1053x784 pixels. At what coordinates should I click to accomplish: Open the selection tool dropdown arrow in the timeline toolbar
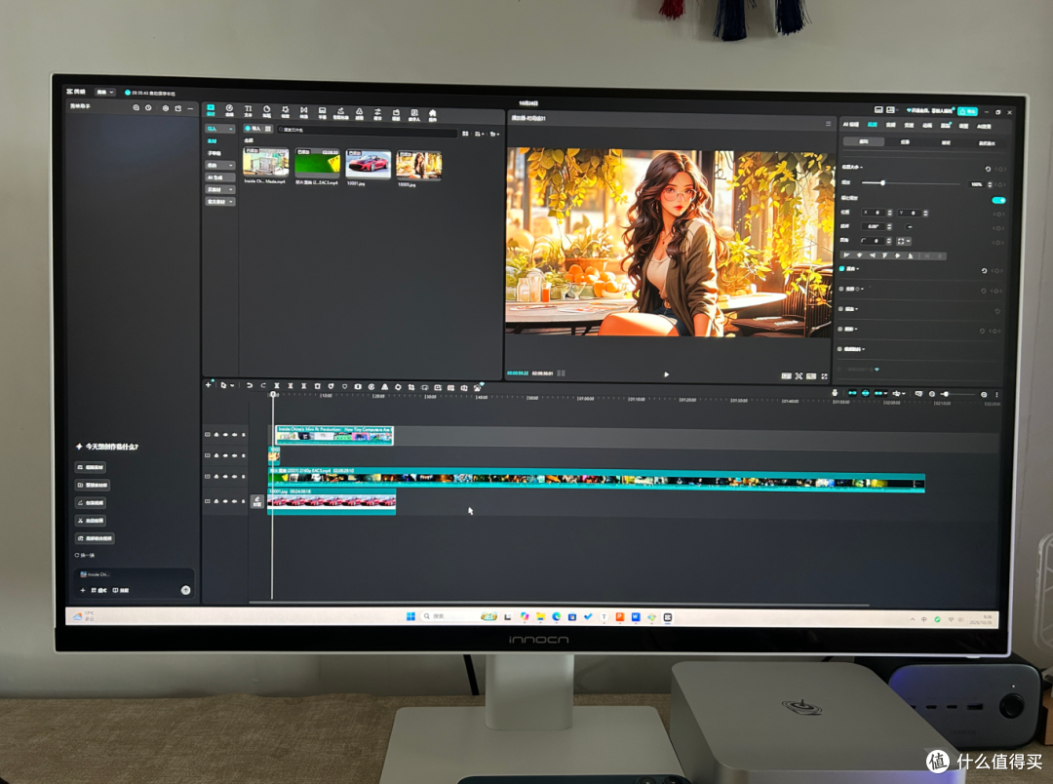pyautogui.click(x=232, y=385)
